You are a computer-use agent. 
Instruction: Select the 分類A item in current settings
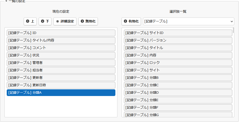coord(61,93)
